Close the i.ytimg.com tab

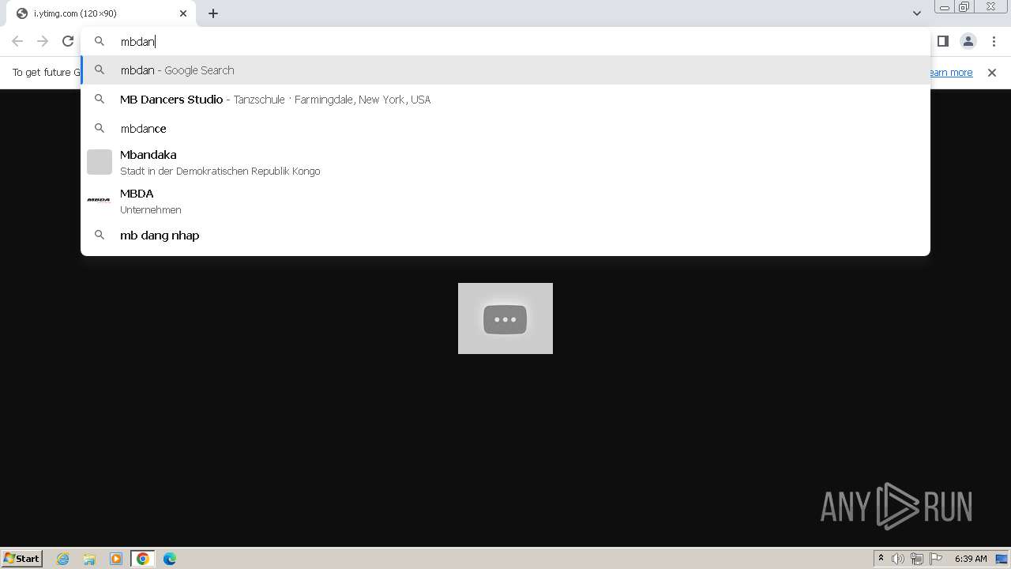(x=183, y=13)
